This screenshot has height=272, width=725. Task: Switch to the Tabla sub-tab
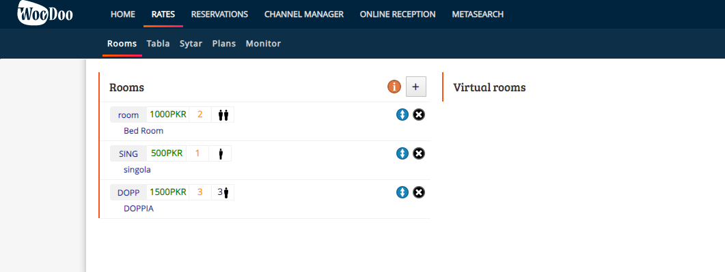tap(158, 44)
